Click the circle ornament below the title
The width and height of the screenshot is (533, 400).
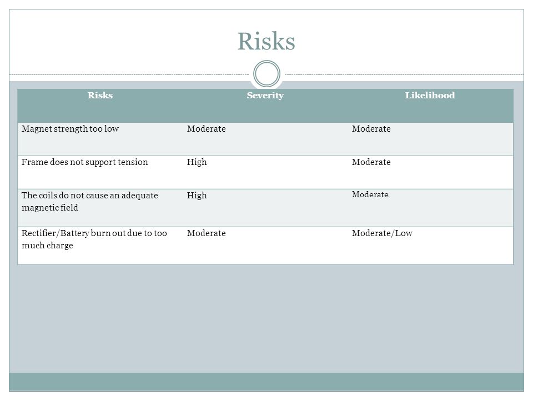click(x=266, y=73)
